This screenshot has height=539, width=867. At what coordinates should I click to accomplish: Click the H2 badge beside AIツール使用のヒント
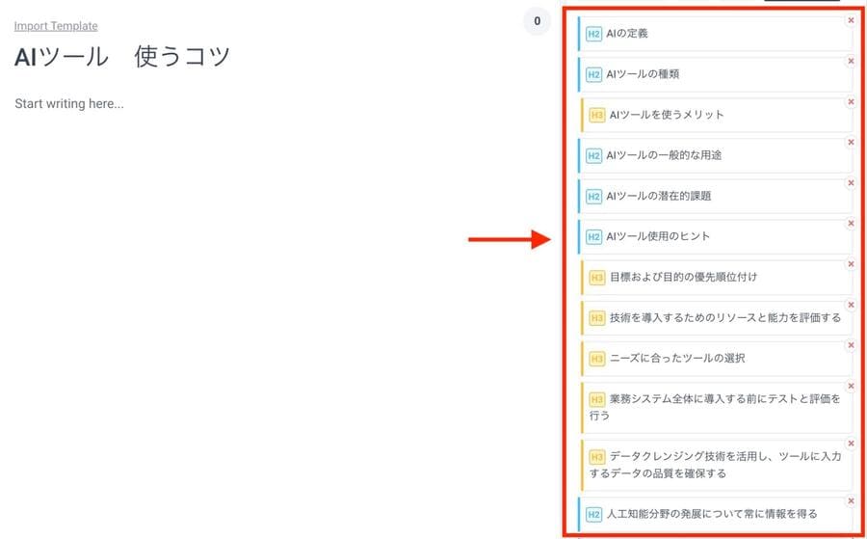click(x=593, y=237)
